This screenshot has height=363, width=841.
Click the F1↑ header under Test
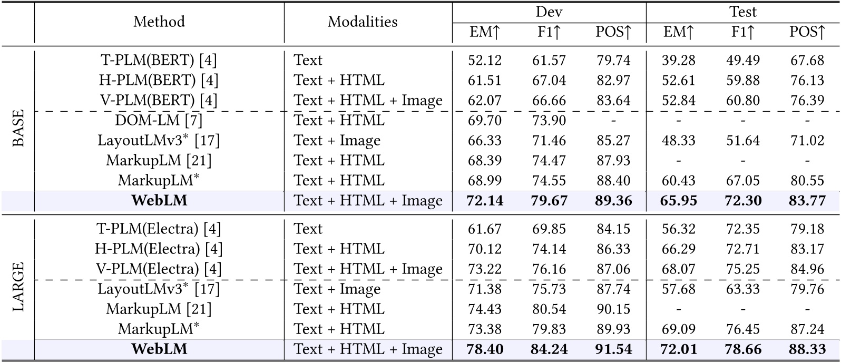pos(742,33)
